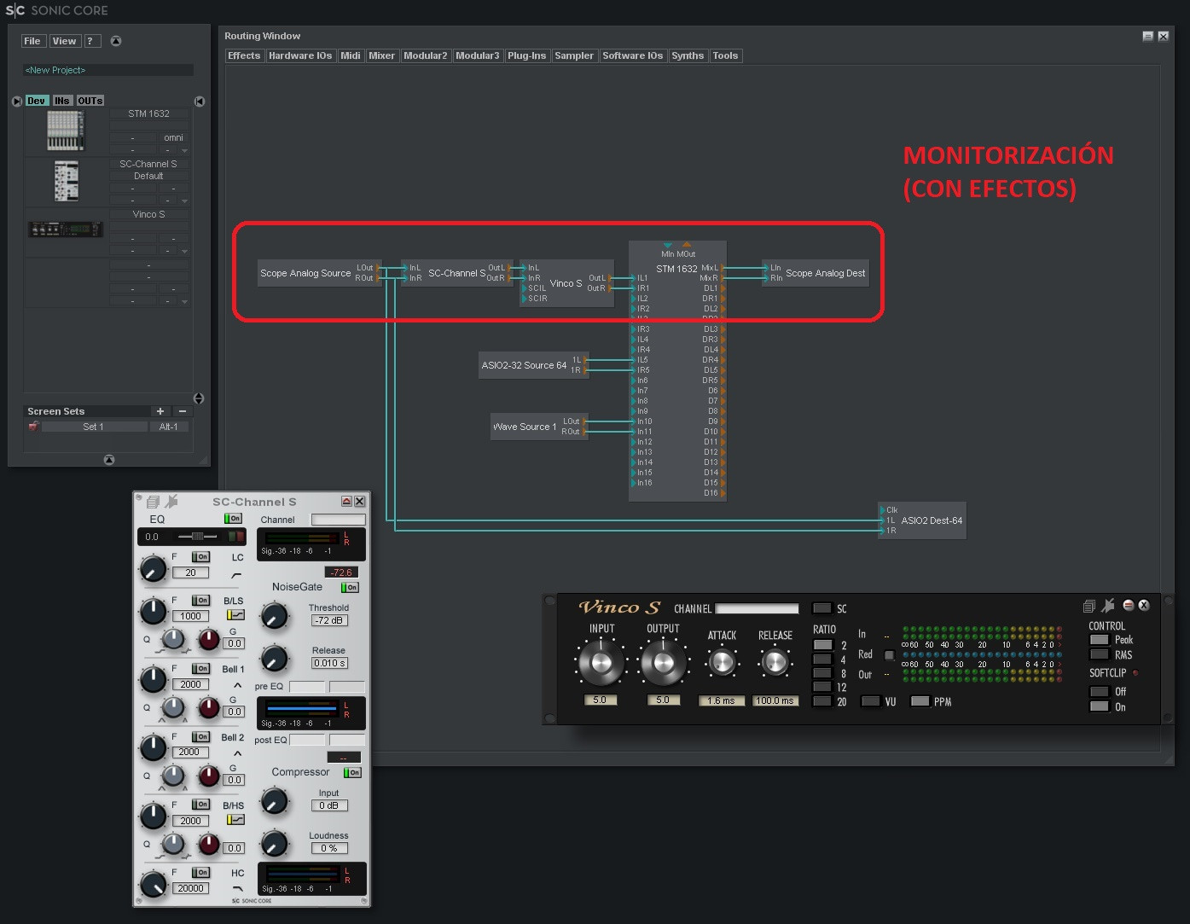Click the Vinco S INPUT knob
Image resolution: width=1190 pixels, height=924 pixels.
click(601, 663)
